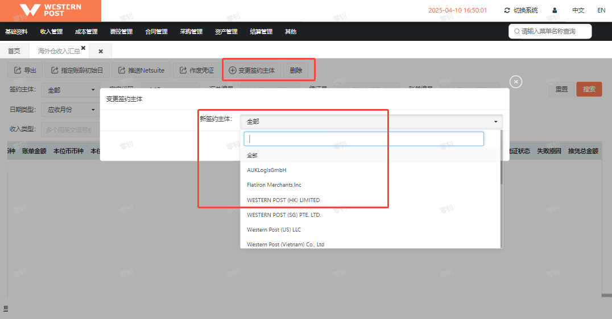Open 其他 menu
Screen dimensions: 612x319
[x=291, y=32]
